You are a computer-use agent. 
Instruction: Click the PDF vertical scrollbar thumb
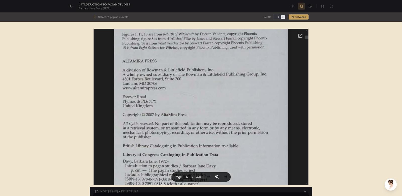pyautogui.click(x=307, y=37)
